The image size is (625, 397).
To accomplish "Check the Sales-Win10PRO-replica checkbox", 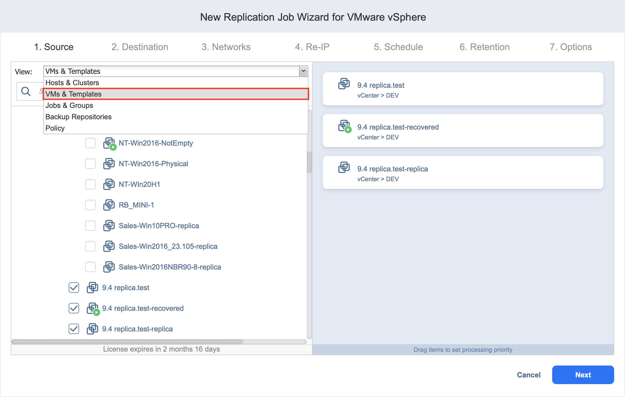I will [x=90, y=226].
